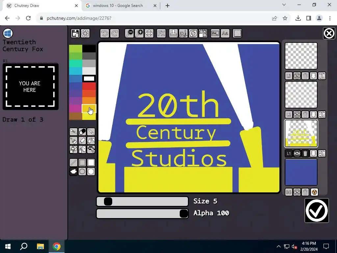Select the pixel pencil tool
This screenshot has height=253, width=337.
tap(91, 149)
